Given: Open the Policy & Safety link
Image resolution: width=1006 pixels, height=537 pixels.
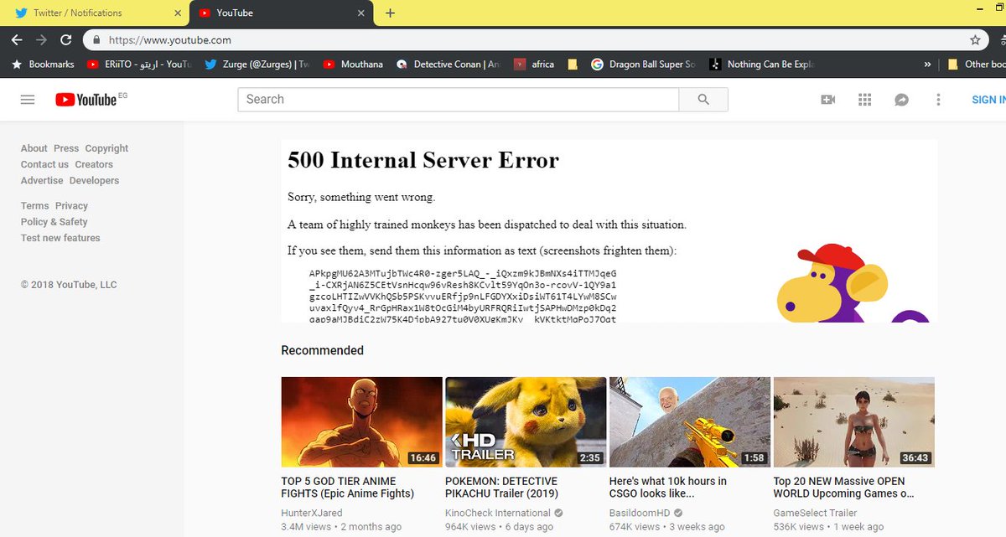Looking at the screenshot, I should pyautogui.click(x=54, y=221).
